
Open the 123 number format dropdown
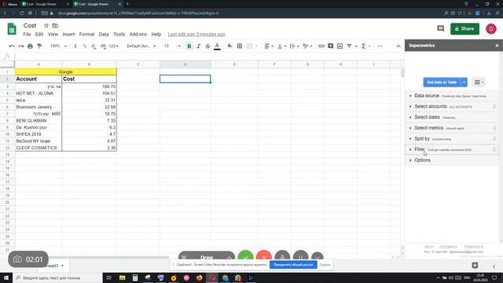113,46
